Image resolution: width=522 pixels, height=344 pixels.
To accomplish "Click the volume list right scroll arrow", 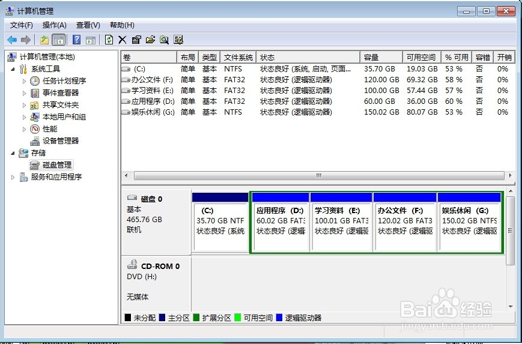I will tap(511, 175).
